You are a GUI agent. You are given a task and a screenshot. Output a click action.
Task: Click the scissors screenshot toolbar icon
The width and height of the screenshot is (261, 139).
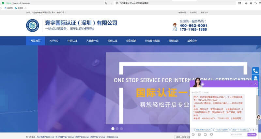251,3
